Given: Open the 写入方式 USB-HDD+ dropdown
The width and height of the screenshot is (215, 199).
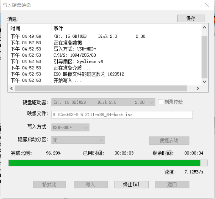Looking at the screenshot, I should tap(70, 127).
